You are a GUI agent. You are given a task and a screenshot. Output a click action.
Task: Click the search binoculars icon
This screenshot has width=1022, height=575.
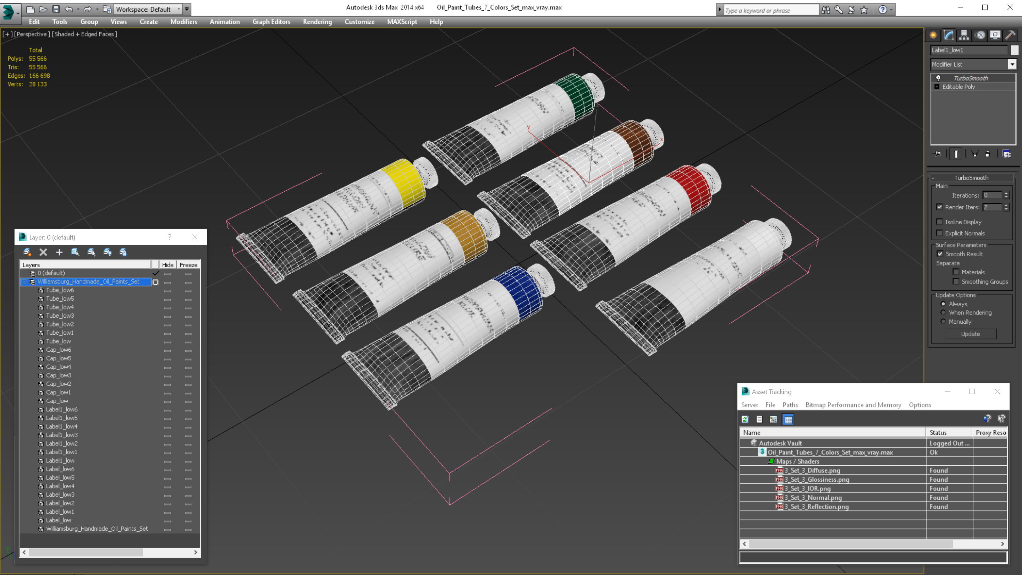click(826, 10)
